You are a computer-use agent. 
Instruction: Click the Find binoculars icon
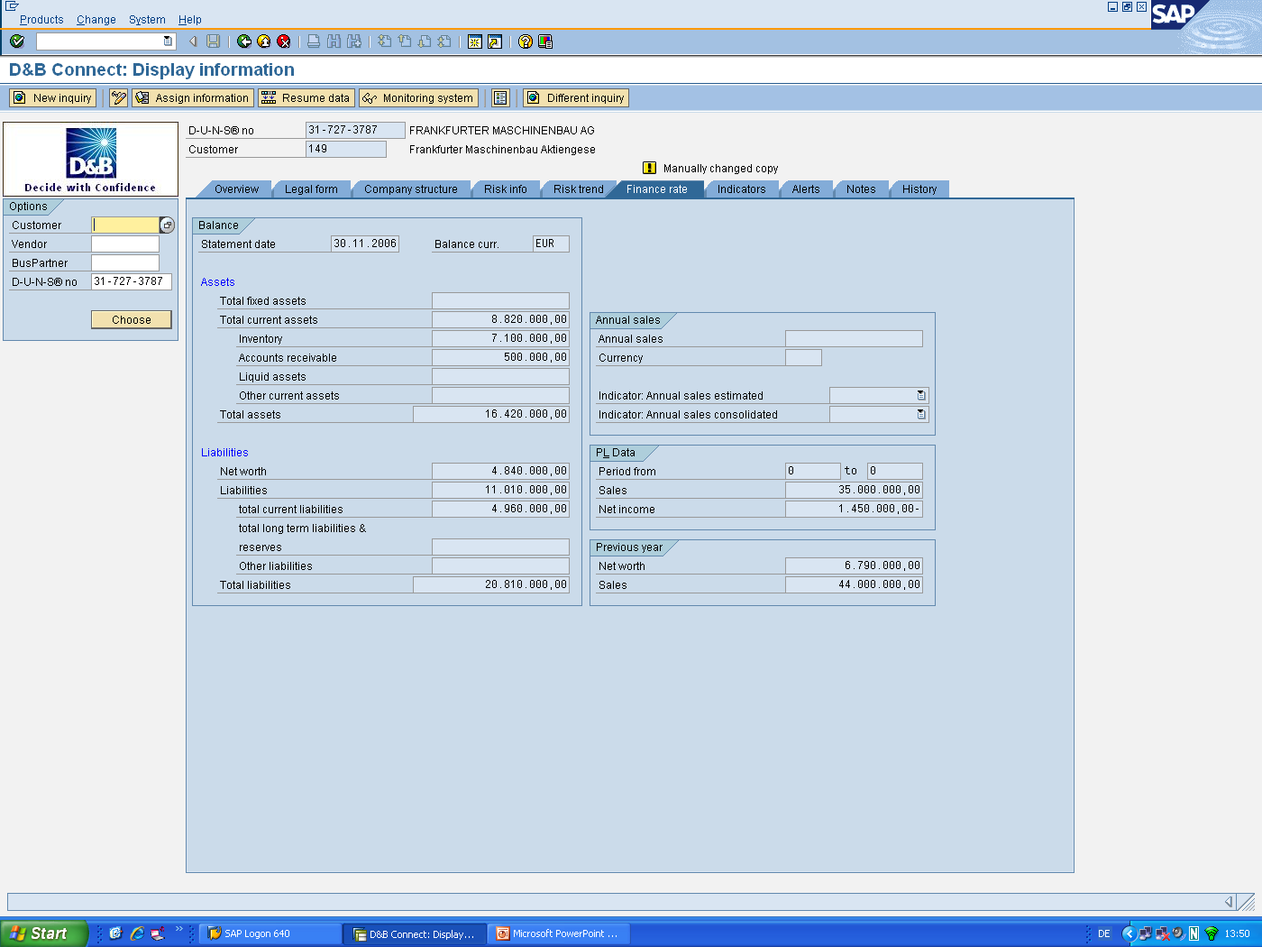click(x=334, y=41)
